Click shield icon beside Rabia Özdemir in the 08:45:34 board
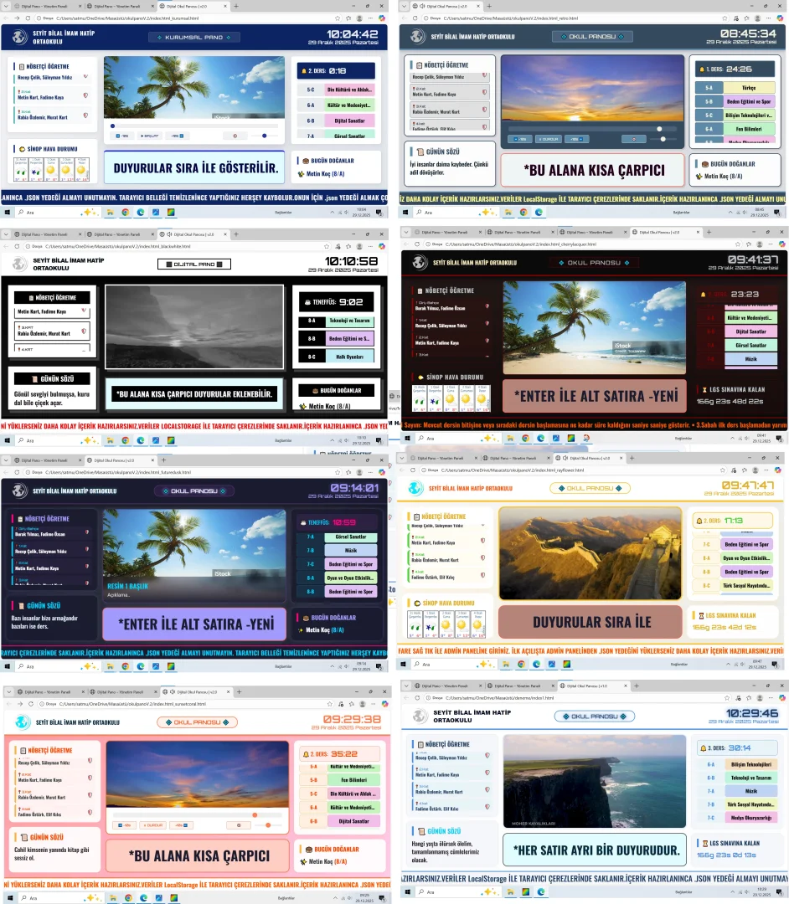The image size is (789, 904). click(x=484, y=110)
